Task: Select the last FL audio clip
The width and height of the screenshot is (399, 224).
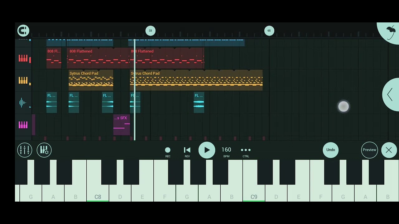Action: (199, 103)
